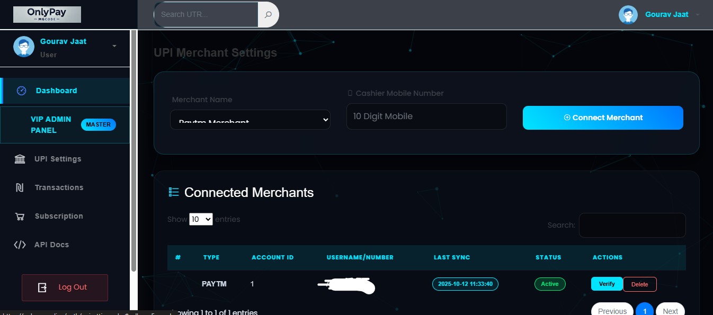Click the API Docs code icon
Image resolution: width=713 pixels, height=315 pixels.
click(x=20, y=245)
